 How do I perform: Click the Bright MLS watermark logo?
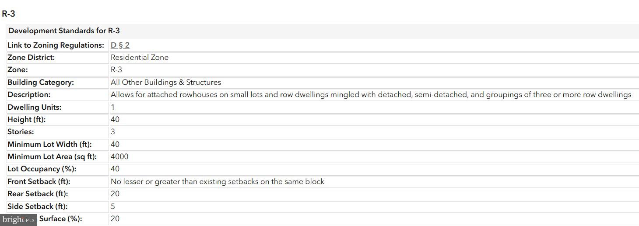[x=18, y=220]
